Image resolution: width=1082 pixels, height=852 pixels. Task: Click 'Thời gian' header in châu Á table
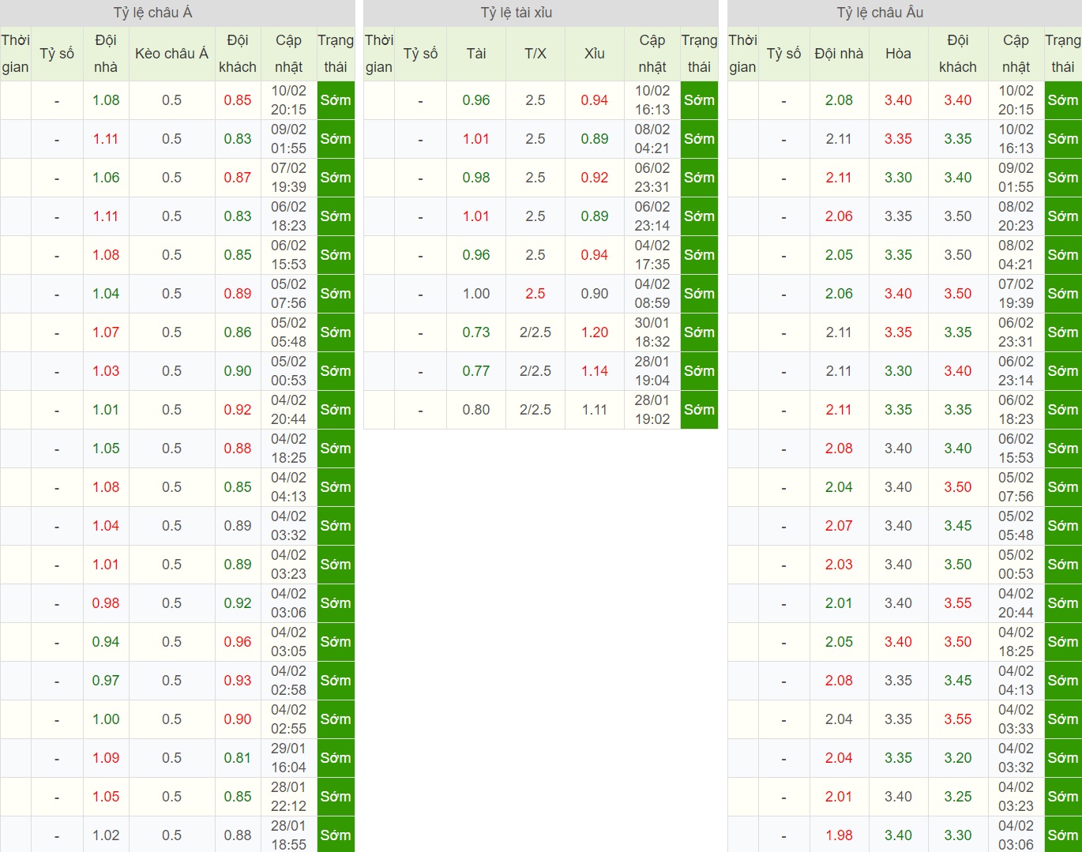pos(15,54)
